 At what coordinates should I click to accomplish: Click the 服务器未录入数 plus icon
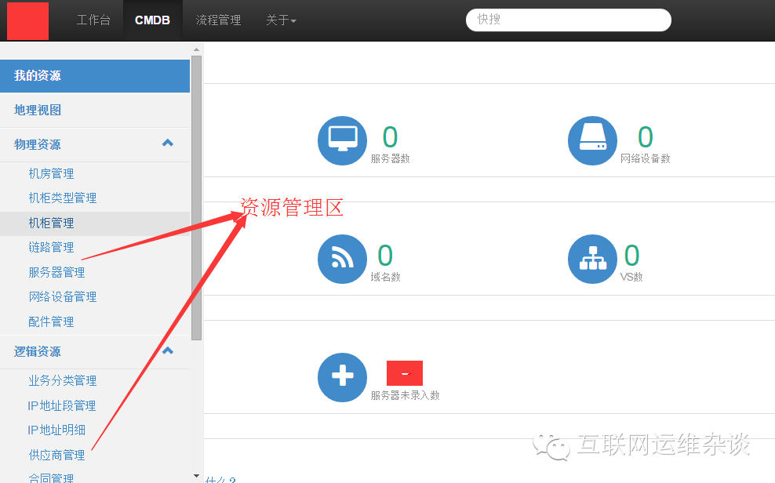click(342, 377)
